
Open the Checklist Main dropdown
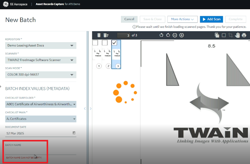41,119
